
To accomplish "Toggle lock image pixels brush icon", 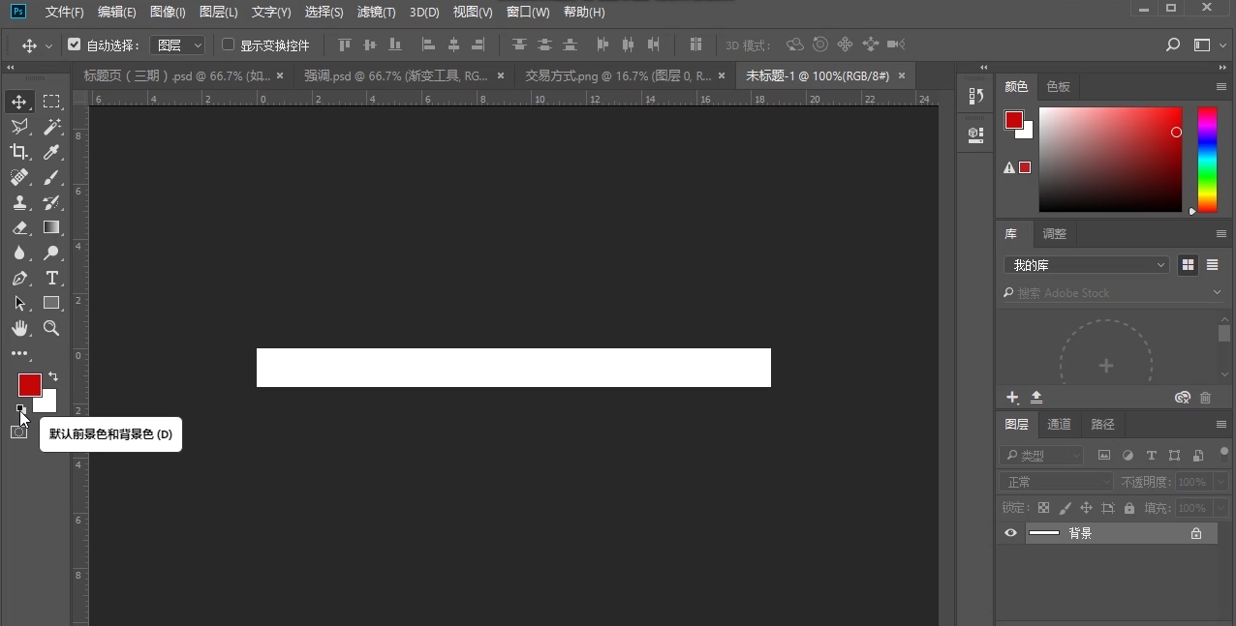I will (x=1065, y=508).
